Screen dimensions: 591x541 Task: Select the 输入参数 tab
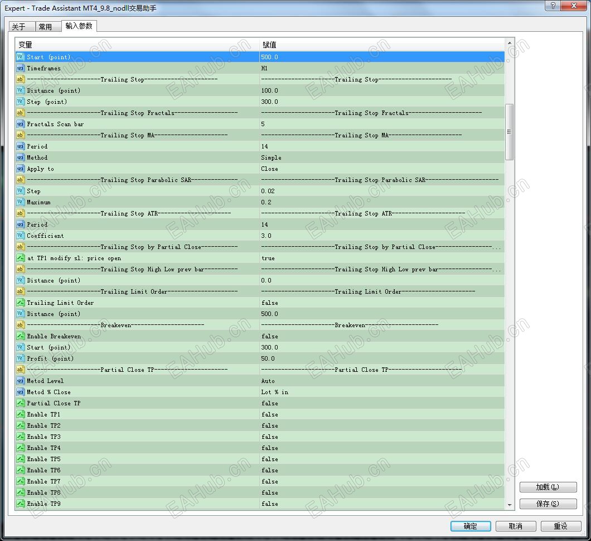coord(79,26)
